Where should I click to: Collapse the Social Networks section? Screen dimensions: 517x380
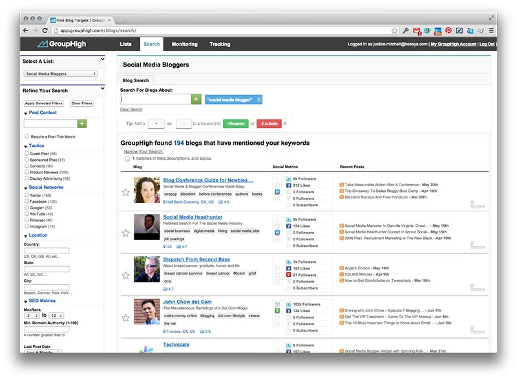(x=26, y=188)
